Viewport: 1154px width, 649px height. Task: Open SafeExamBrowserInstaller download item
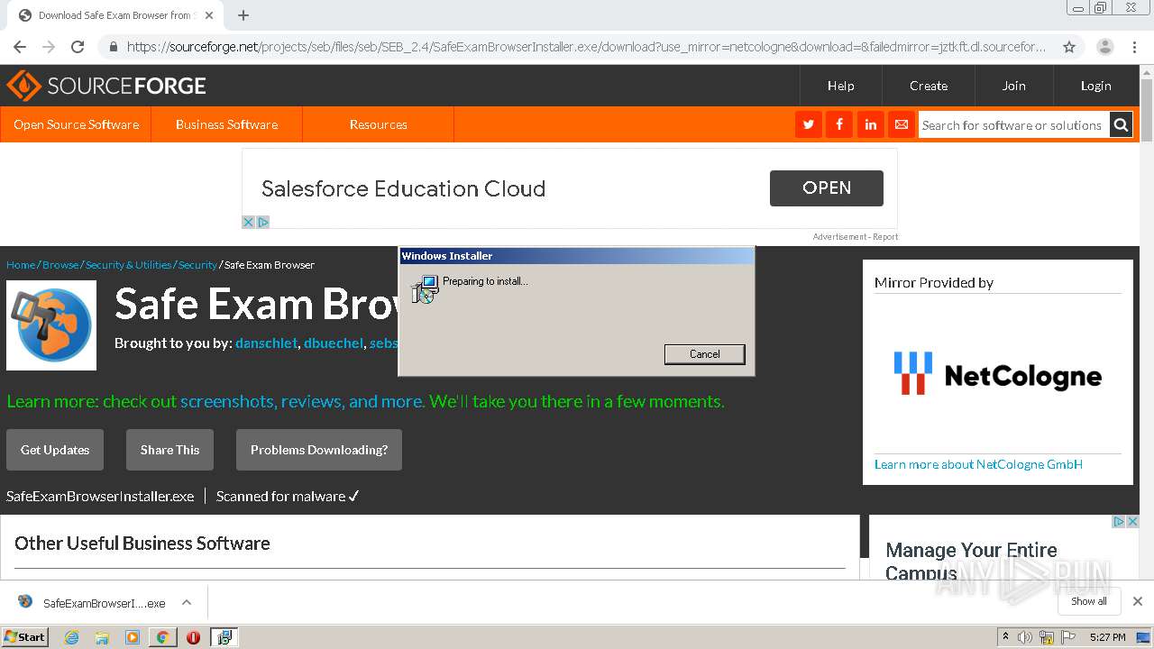(104, 602)
